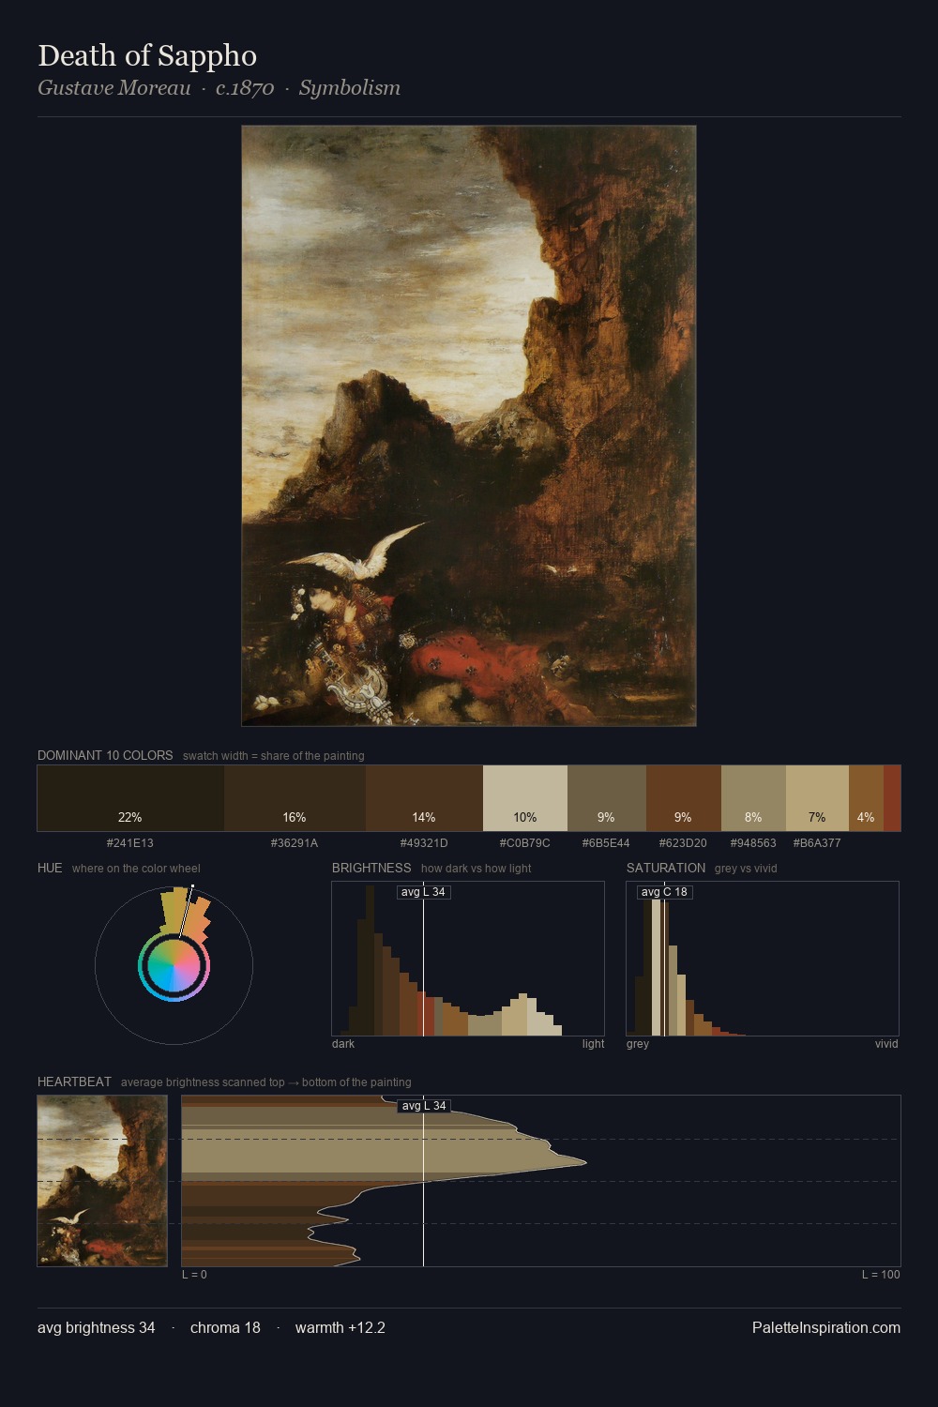Click 'how dark vs how light' caption

tap(476, 869)
